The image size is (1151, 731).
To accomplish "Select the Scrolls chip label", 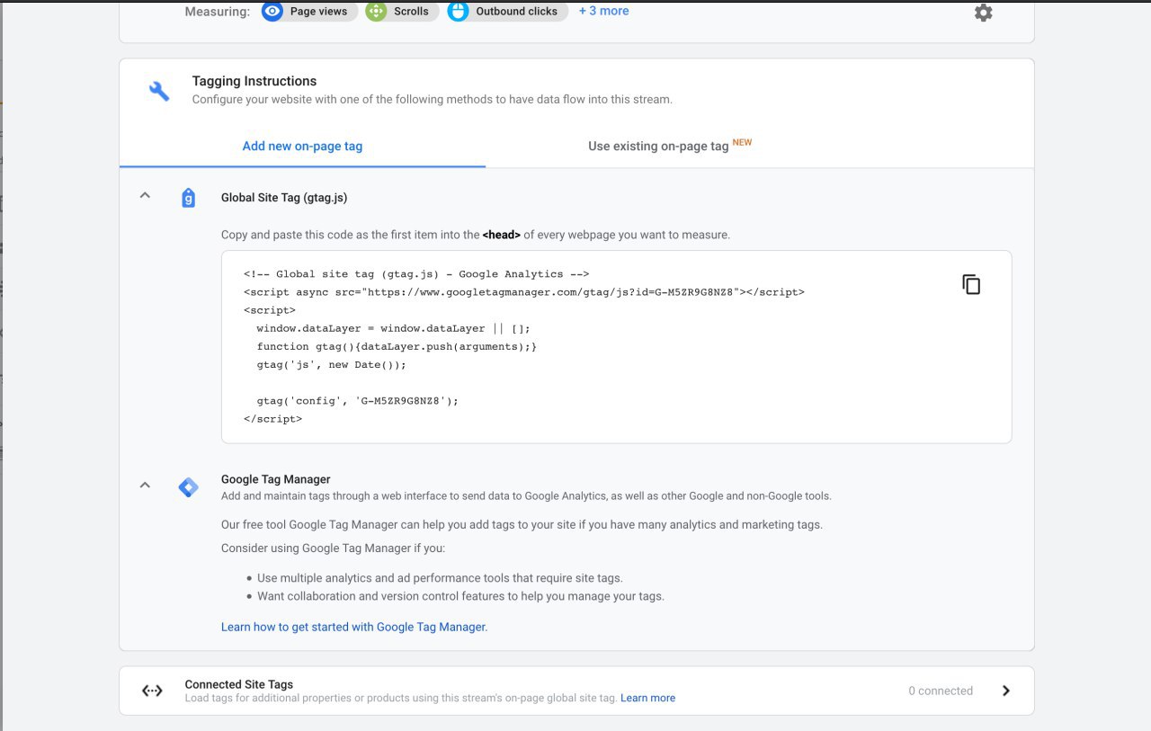I will [411, 12].
